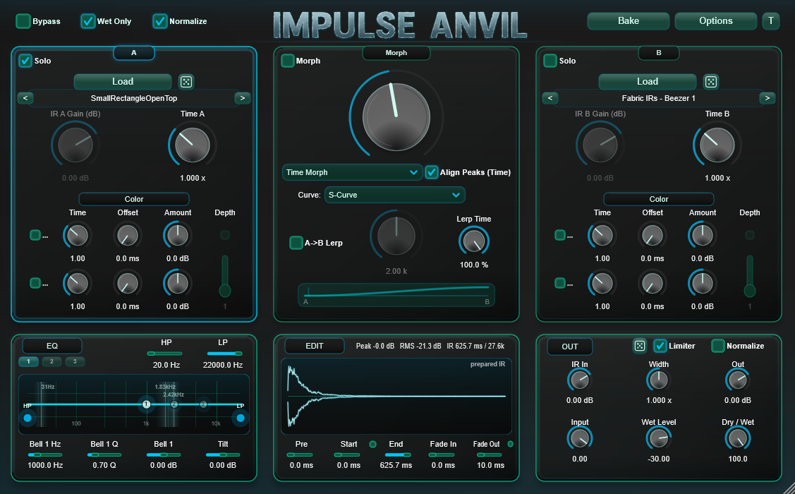Click the dice icon in OUT panel
The height and width of the screenshot is (494, 795).
pyautogui.click(x=640, y=346)
